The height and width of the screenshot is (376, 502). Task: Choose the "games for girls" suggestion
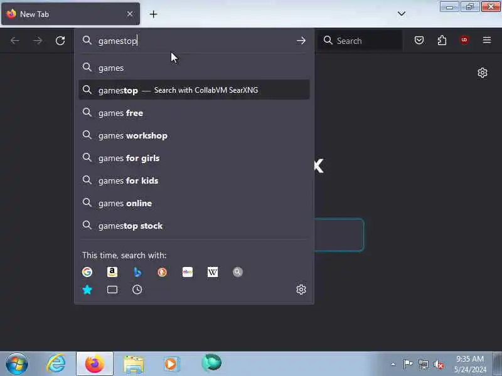[194, 158]
